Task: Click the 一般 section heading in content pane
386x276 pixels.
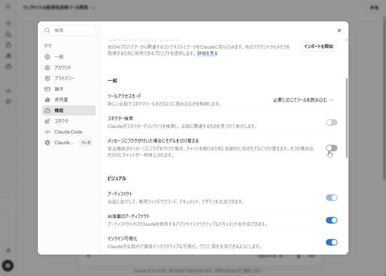Action: (x=112, y=81)
